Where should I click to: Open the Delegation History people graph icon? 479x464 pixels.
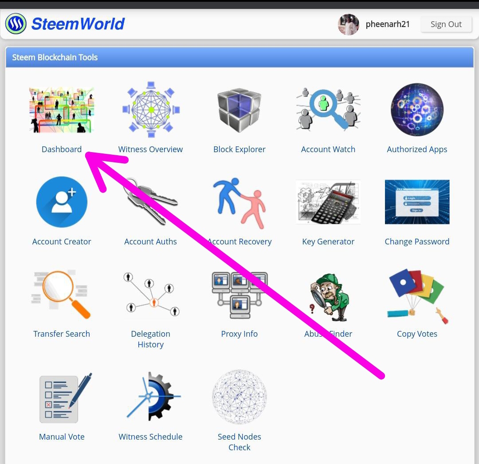tap(151, 295)
